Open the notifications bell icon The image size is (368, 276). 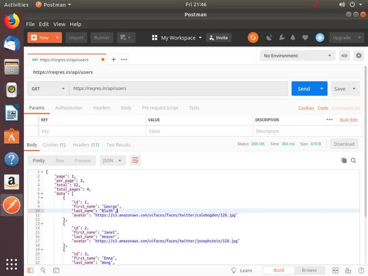(293, 38)
